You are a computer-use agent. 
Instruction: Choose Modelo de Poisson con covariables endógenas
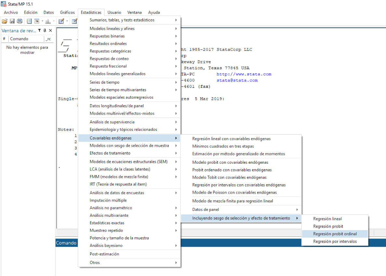[x=241, y=192]
